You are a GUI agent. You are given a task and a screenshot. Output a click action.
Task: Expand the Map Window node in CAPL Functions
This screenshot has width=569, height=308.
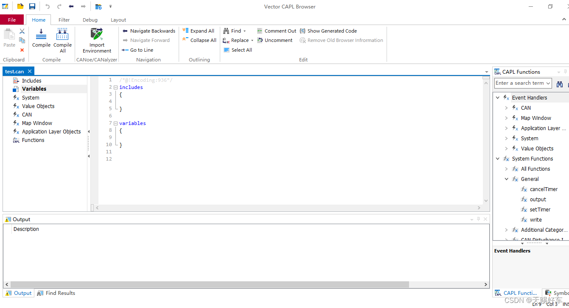pyautogui.click(x=506, y=118)
